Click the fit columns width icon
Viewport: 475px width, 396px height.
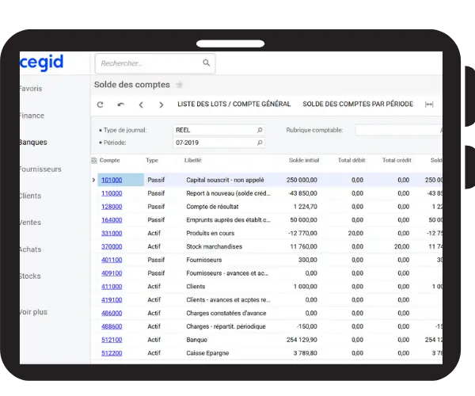(429, 105)
